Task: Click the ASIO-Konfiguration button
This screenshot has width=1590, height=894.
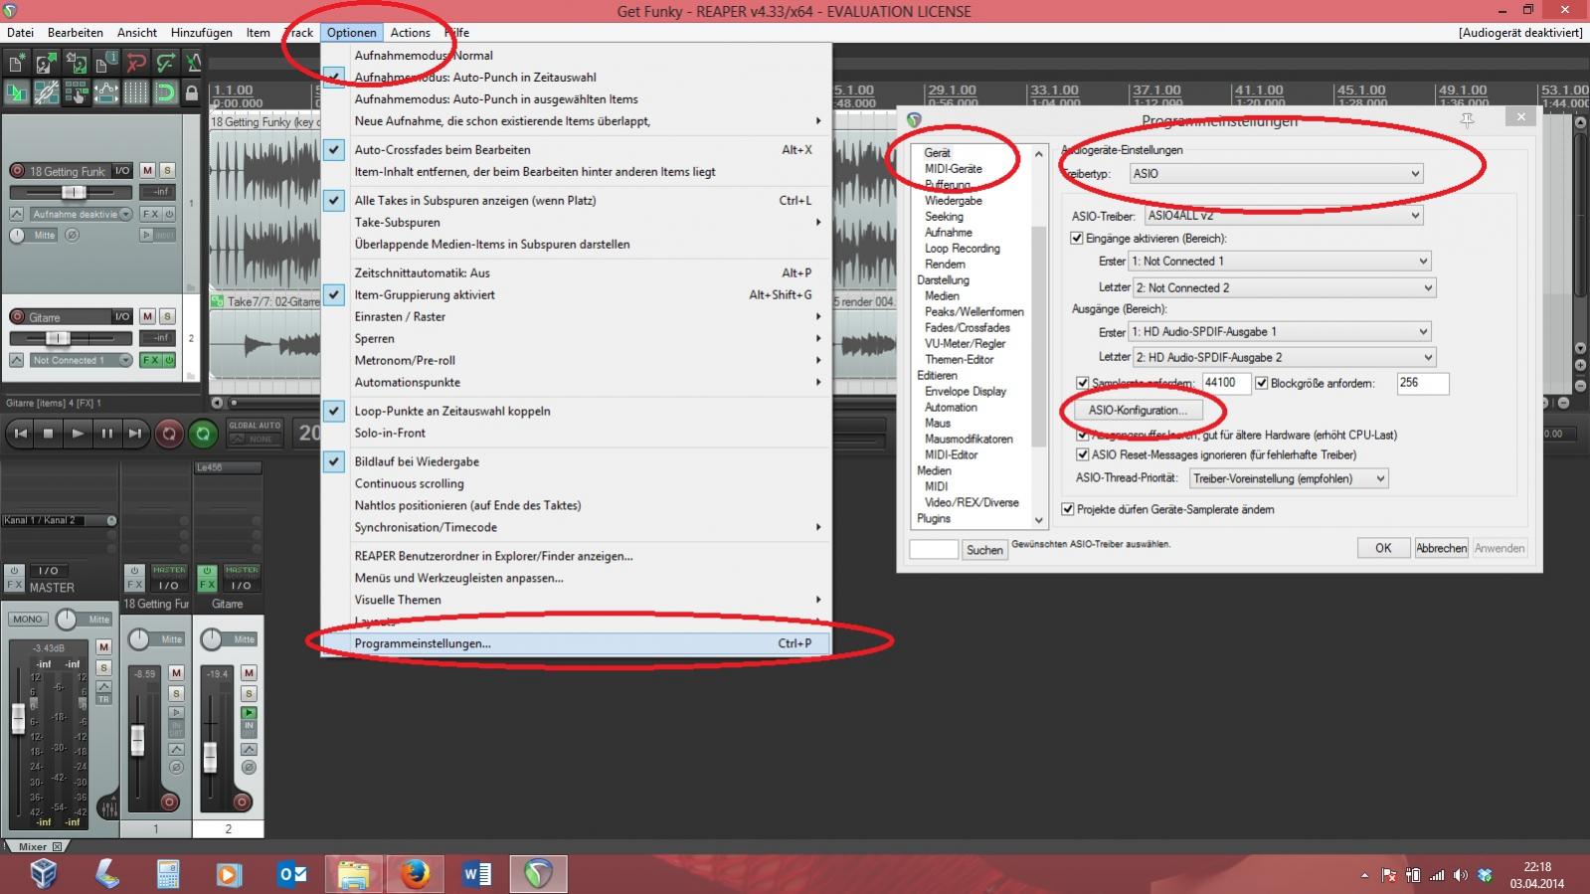Action: pos(1138,410)
